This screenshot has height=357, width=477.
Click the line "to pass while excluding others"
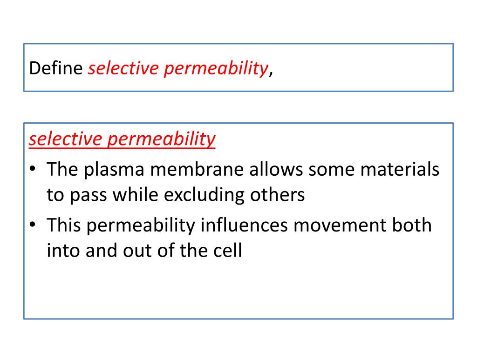tap(176, 195)
